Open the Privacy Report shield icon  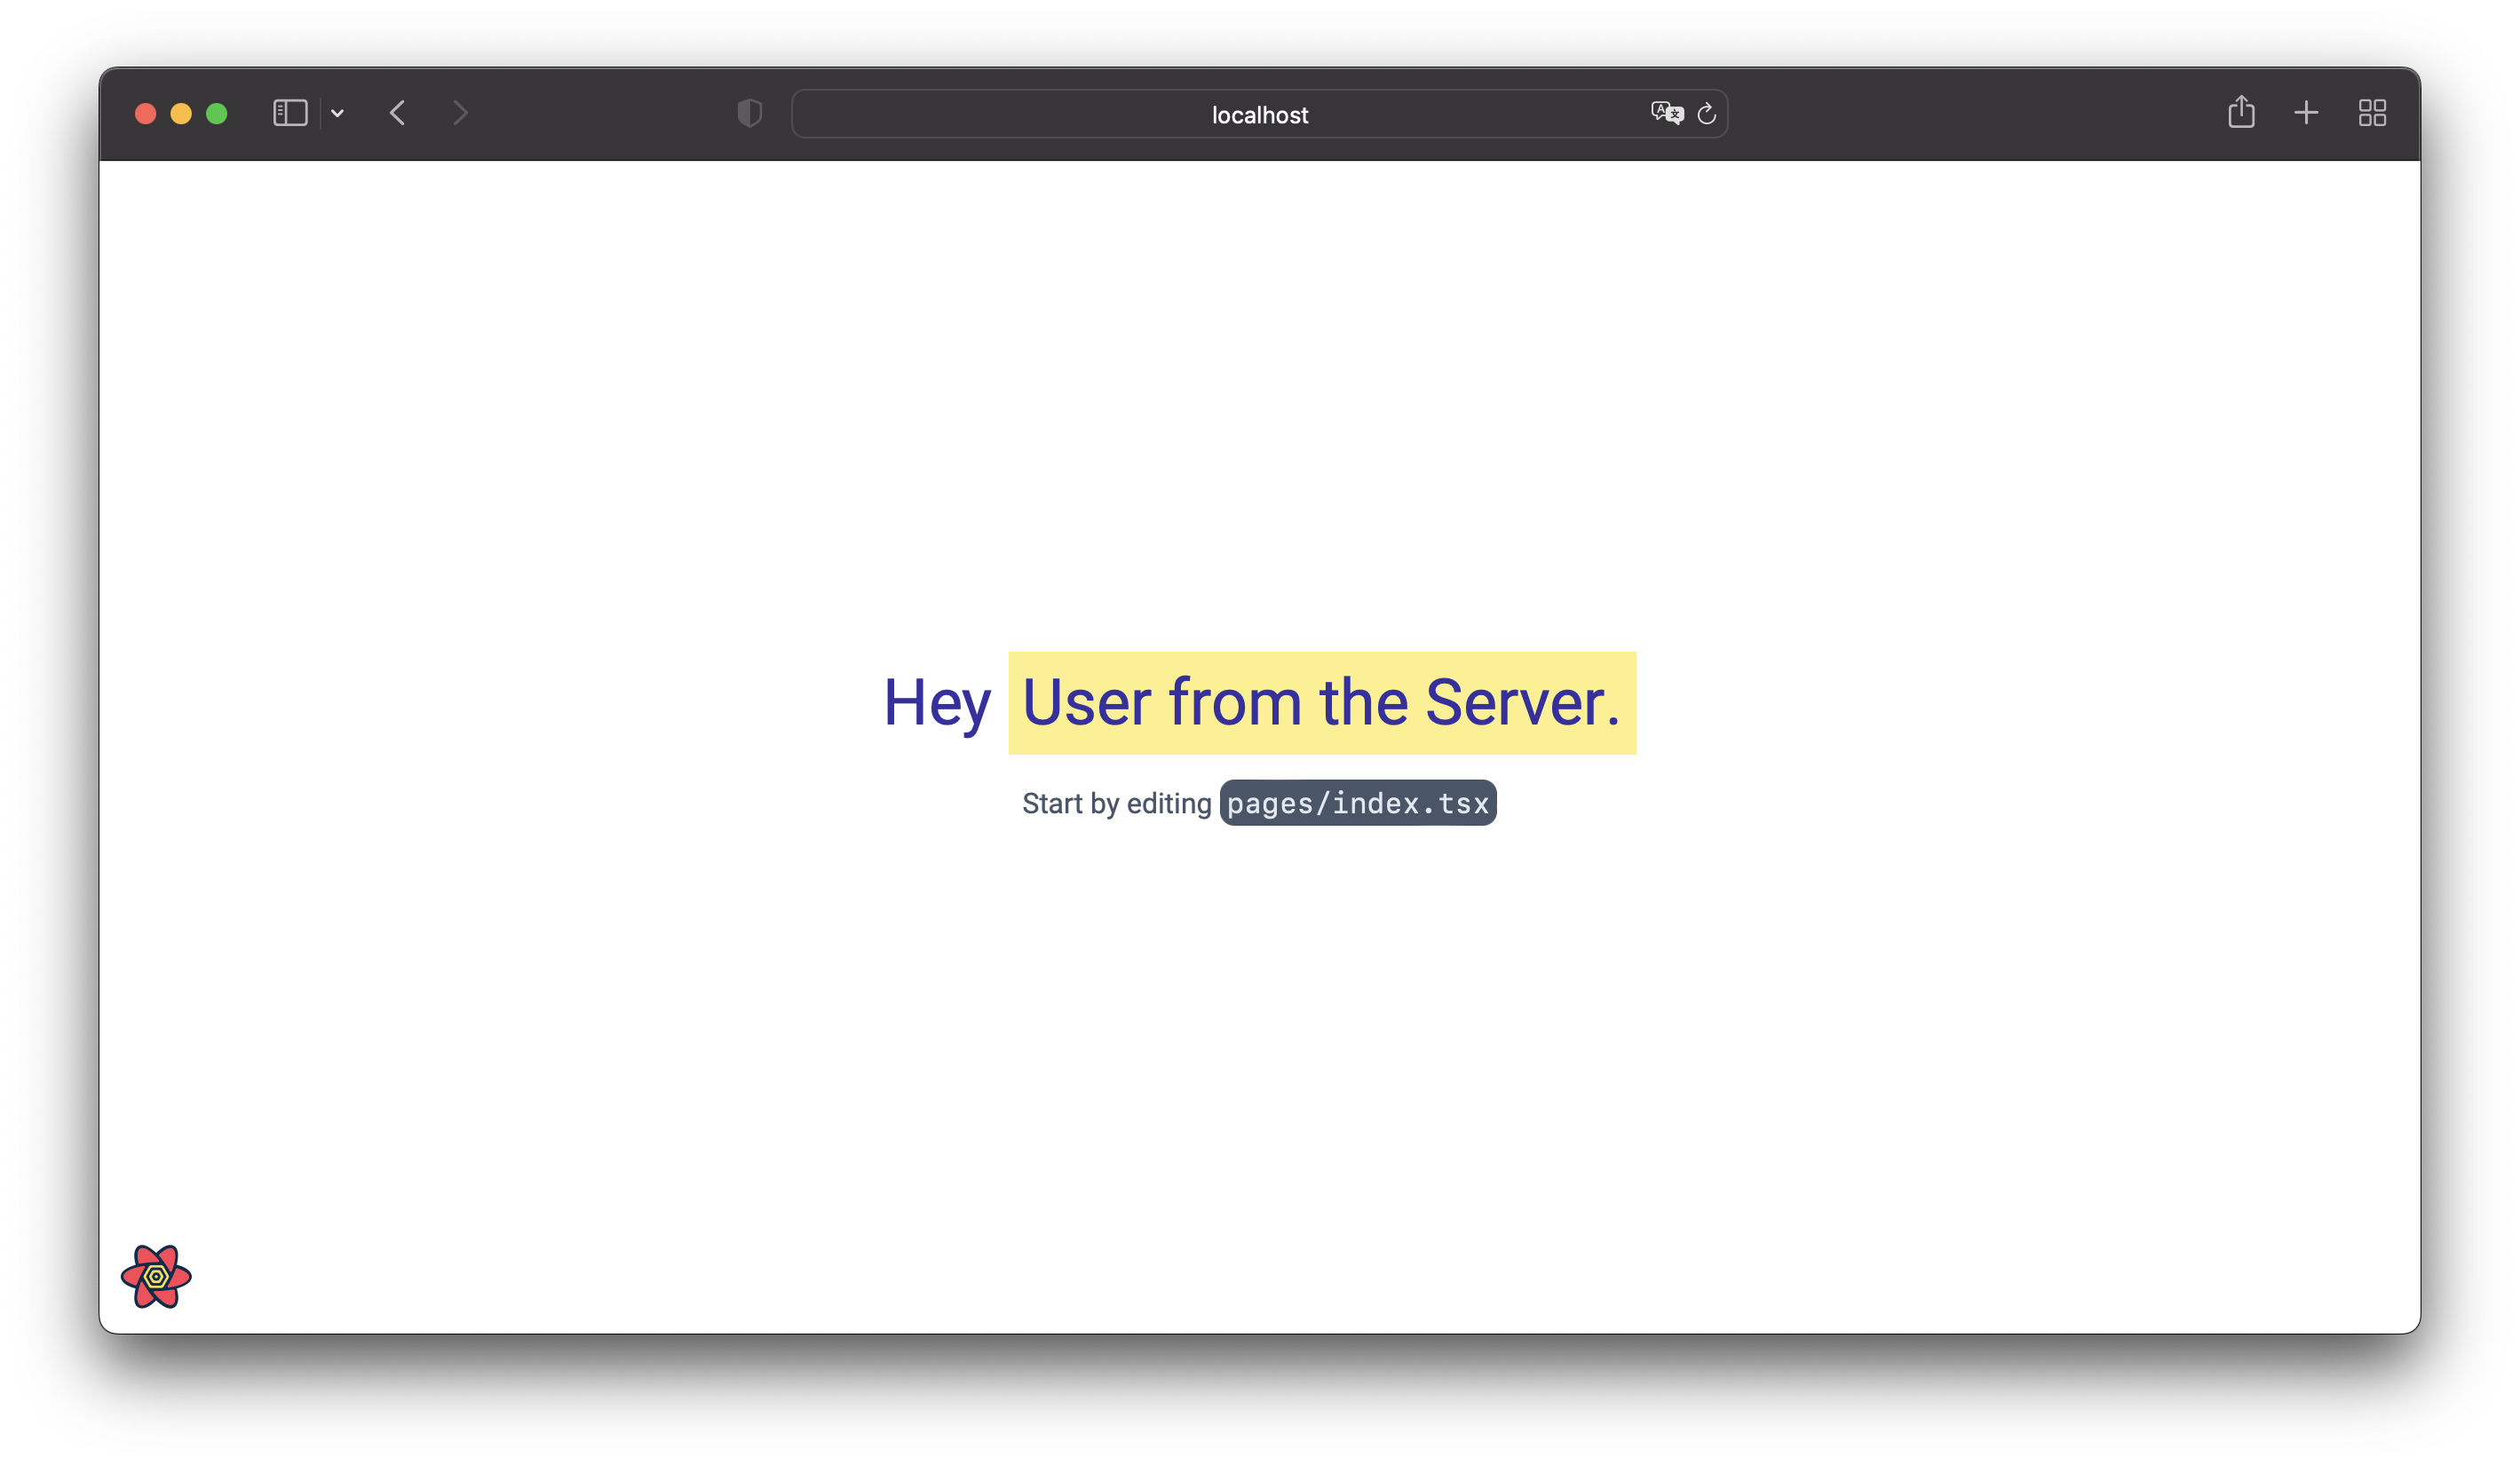click(749, 113)
